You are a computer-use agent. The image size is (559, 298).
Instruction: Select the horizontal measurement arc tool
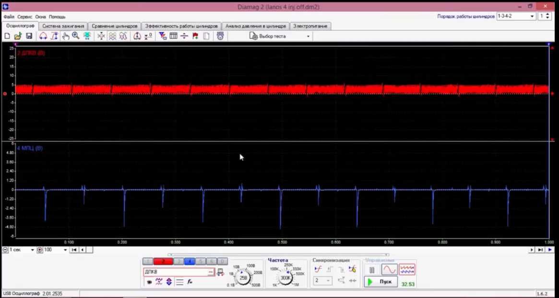[x=43, y=36]
